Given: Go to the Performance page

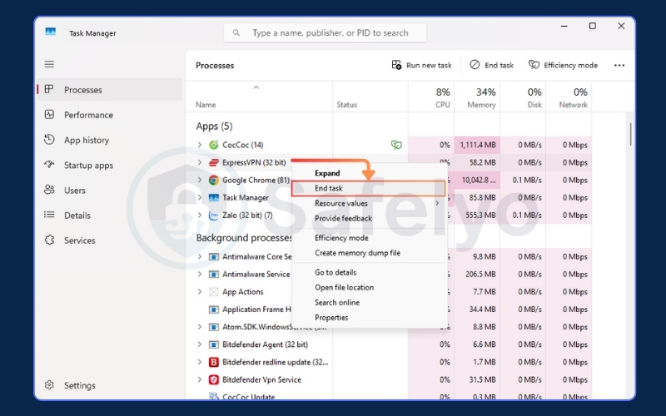Looking at the screenshot, I should coord(88,115).
